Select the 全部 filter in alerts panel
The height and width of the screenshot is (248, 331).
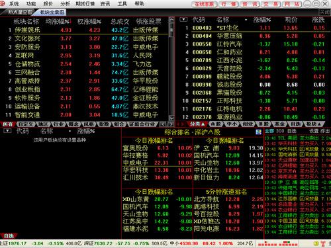pos(269,131)
